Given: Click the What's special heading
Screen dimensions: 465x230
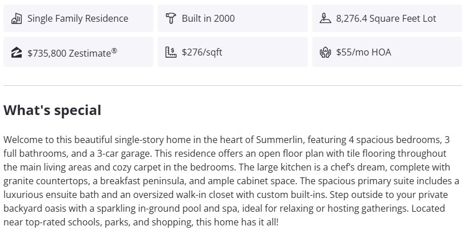Looking at the screenshot, I should click(53, 110).
